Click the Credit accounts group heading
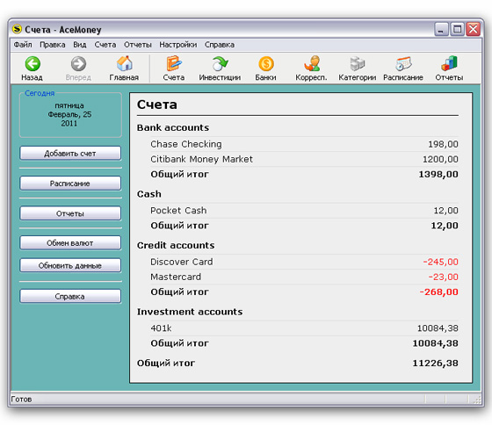The height and width of the screenshot is (425, 492). pos(176,245)
